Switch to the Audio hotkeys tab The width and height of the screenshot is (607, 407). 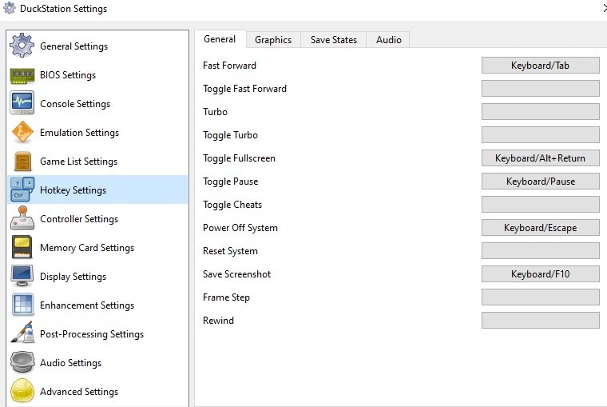(388, 40)
